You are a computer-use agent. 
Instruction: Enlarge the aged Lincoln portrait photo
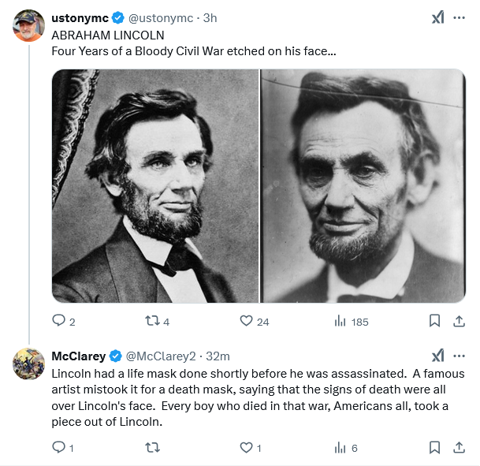click(x=363, y=186)
